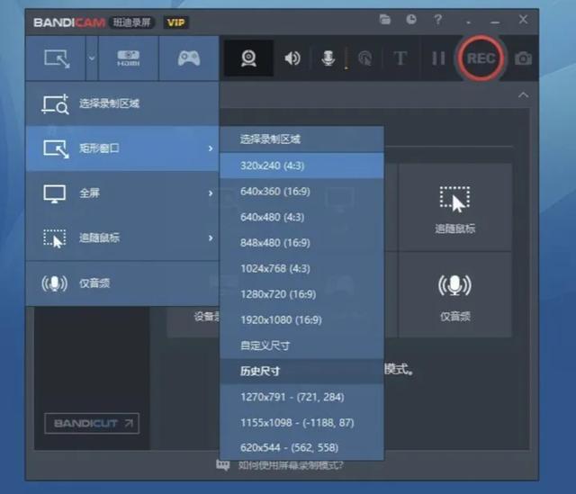The width and height of the screenshot is (576, 494).
Task: Expand the 矩形窗口 submenu arrow
Action: point(211,148)
